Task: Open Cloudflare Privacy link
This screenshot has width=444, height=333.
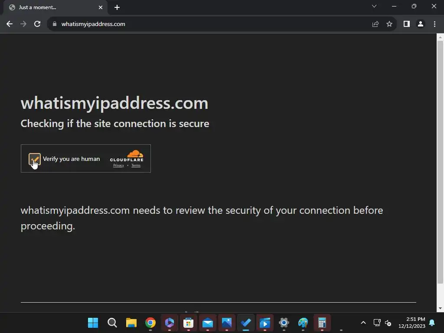Action: click(119, 165)
